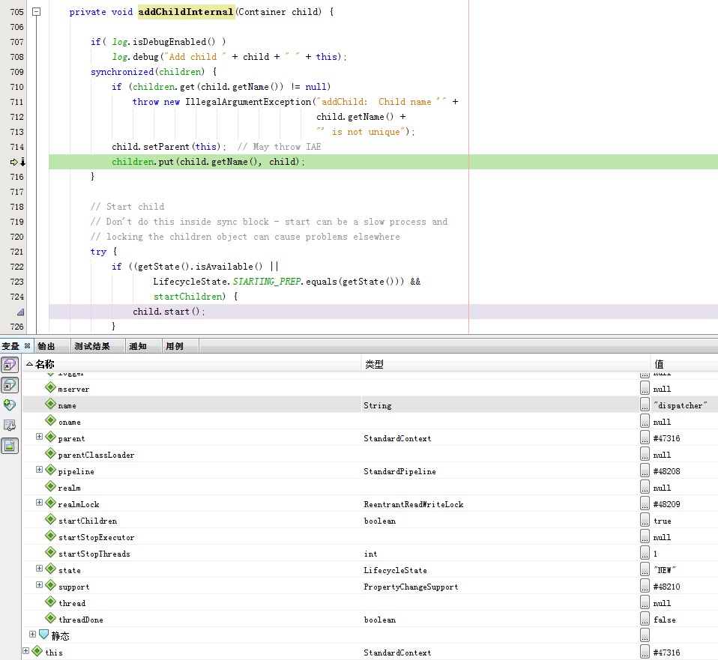Screen dimensions: 718x660
Task: Click the 静态 shield icon
Action: [44, 635]
